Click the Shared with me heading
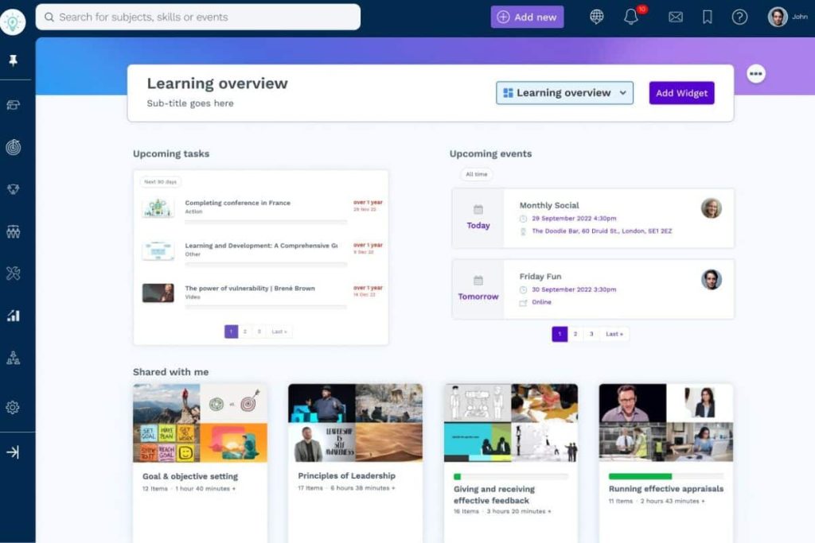The image size is (815, 543). [x=170, y=372]
